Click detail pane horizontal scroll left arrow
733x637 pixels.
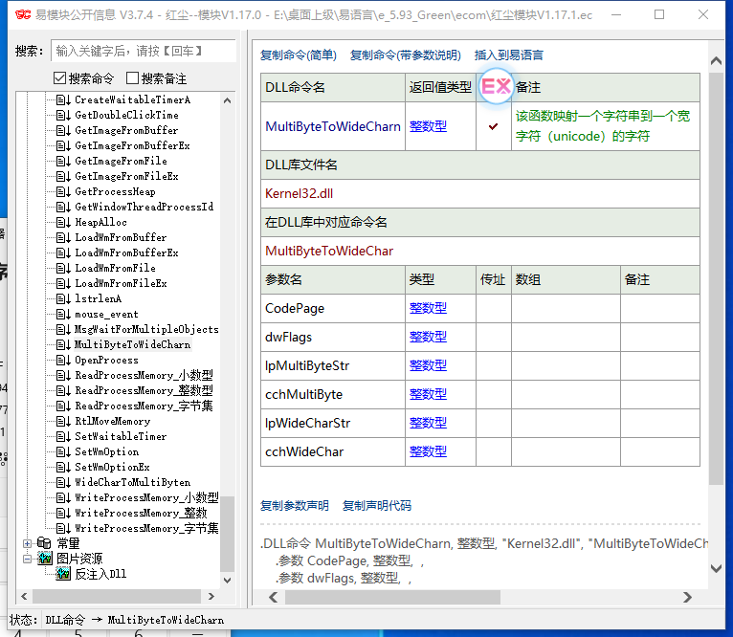pyautogui.click(x=274, y=597)
